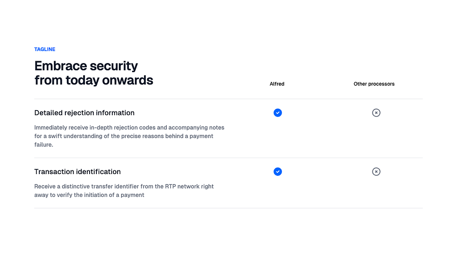Screen dimensions: 457x254
Task: Click the divider line between the two feature rows
Action: (228, 158)
